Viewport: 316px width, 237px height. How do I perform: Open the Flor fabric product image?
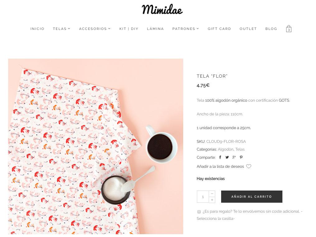click(95, 147)
